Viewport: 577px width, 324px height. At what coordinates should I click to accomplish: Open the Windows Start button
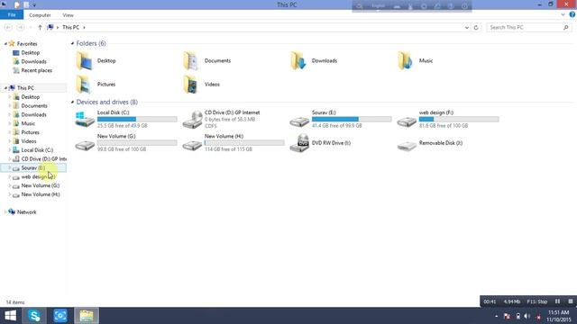tap(10, 316)
